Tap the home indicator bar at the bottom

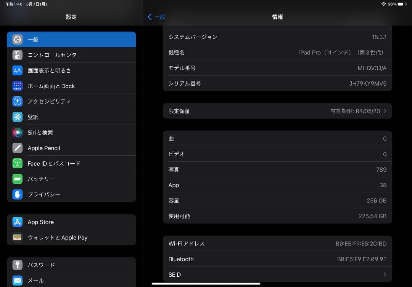click(x=206, y=283)
